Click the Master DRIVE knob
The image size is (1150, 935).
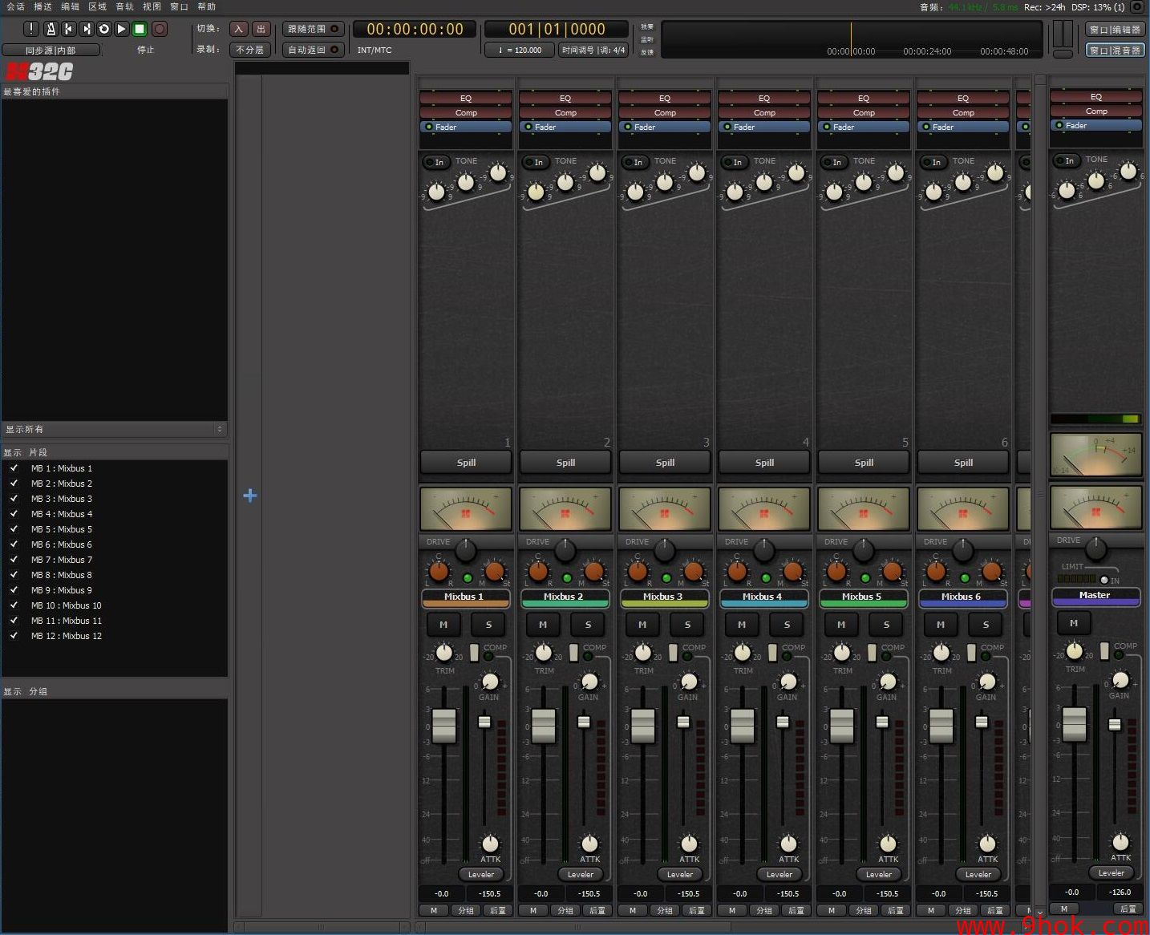[x=1096, y=548]
